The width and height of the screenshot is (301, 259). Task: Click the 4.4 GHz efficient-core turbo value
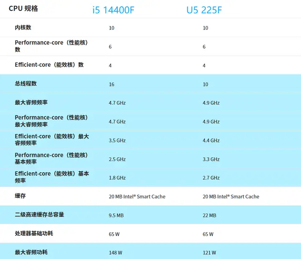pyautogui.click(x=211, y=141)
